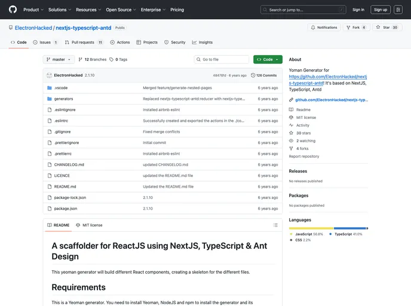Open the generators folder icon
This screenshot has width=411, height=306.
click(49, 99)
